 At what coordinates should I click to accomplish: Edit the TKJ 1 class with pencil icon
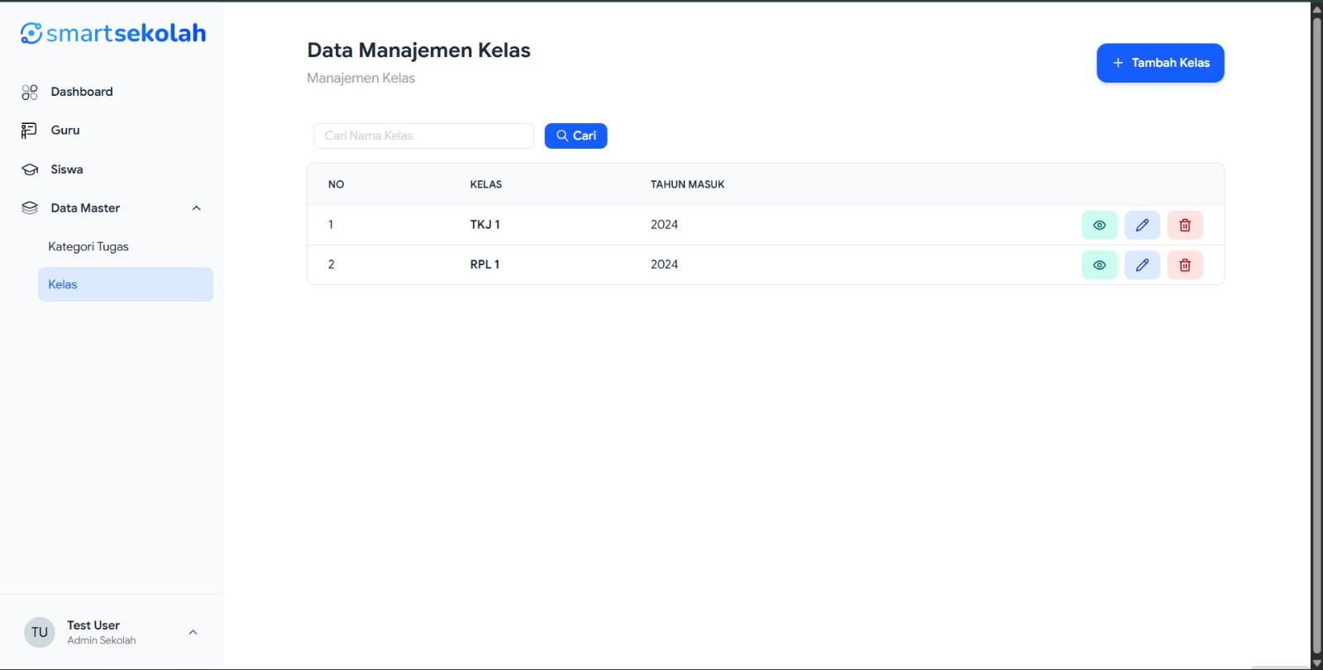click(1142, 225)
